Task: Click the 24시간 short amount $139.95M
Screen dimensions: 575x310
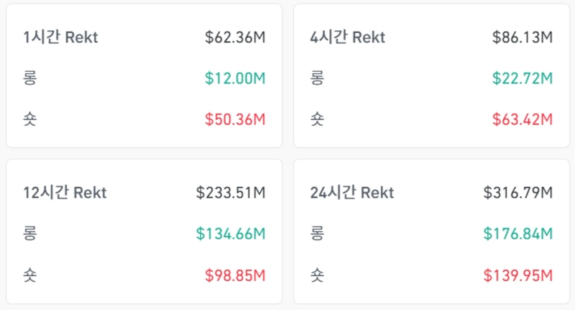Action: click(518, 275)
